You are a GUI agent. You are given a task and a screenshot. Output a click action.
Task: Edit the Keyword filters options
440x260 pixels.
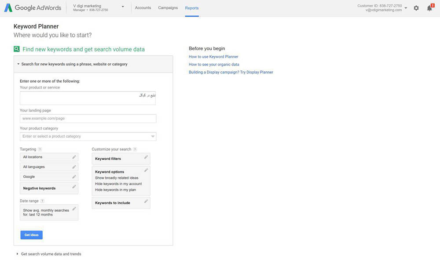146,158
